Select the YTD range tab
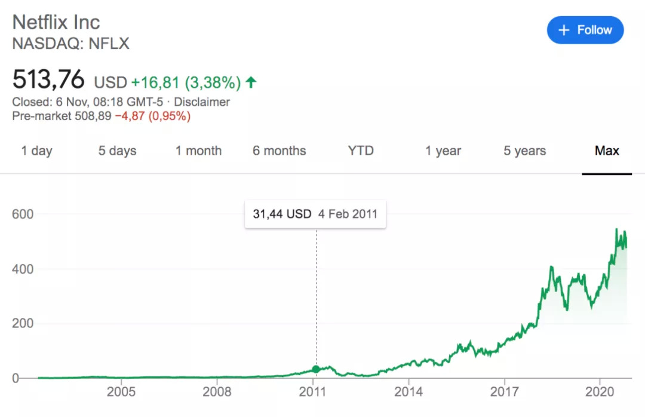The width and height of the screenshot is (645, 417). pos(361,151)
